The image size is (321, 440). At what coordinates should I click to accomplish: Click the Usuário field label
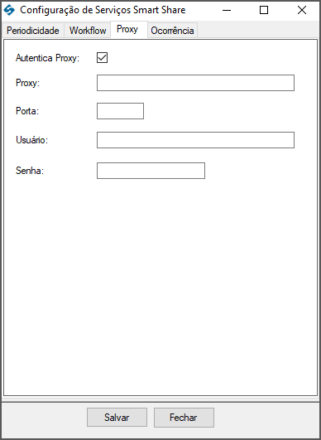point(32,140)
